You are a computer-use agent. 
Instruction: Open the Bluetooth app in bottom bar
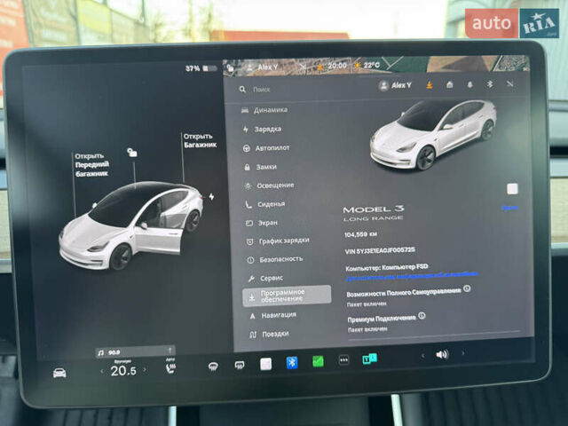[292, 362]
